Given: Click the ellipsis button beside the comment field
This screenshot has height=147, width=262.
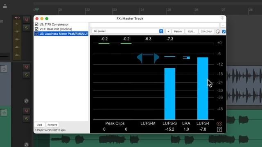Looking at the screenshot, I should [x=223, y=25].
